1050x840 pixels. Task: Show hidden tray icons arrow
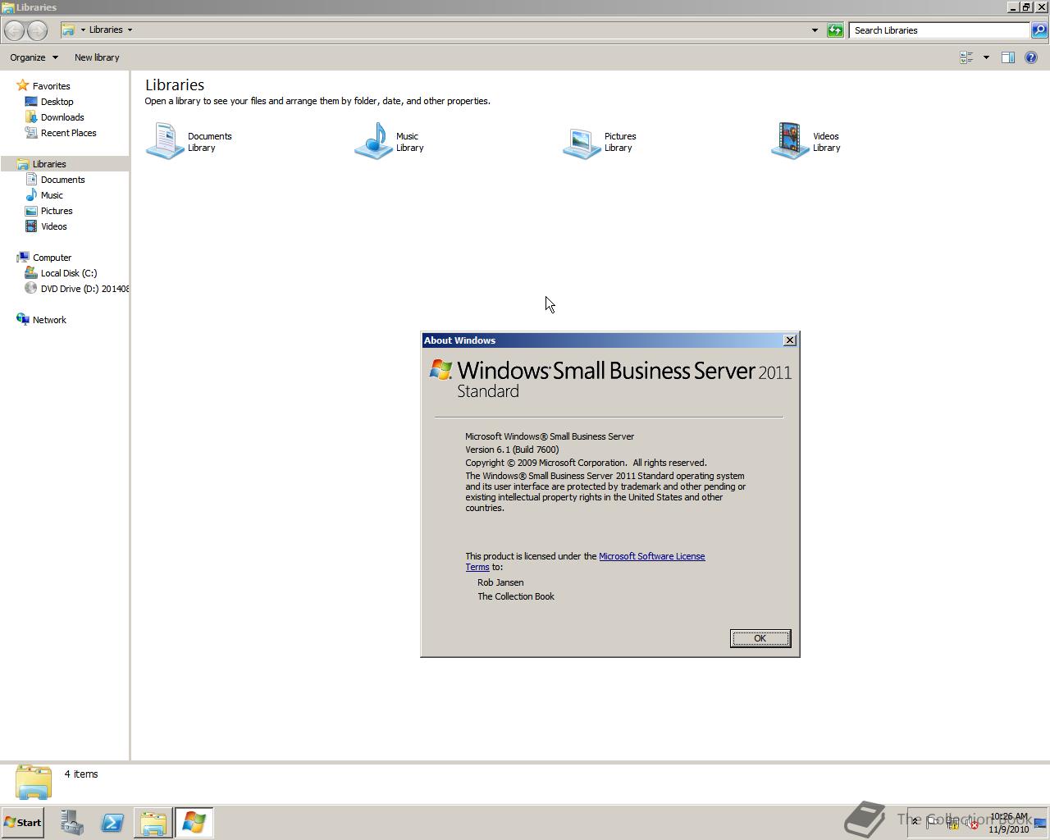[915, 822]
